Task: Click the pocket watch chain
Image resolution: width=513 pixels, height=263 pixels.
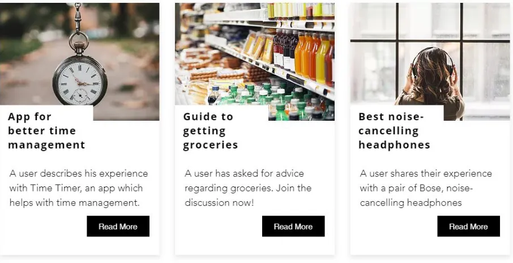Action: pos(78,18)
